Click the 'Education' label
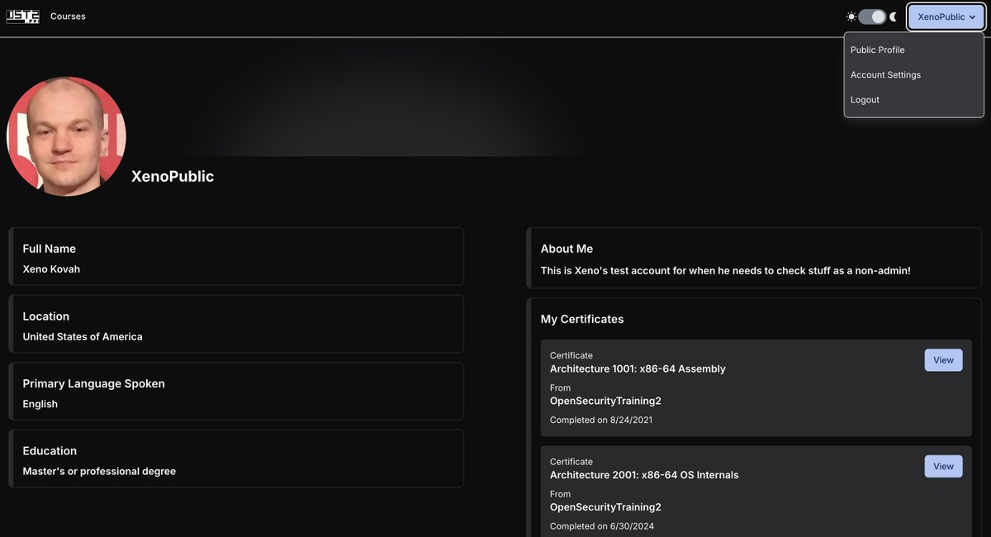 tap(50, 451)
